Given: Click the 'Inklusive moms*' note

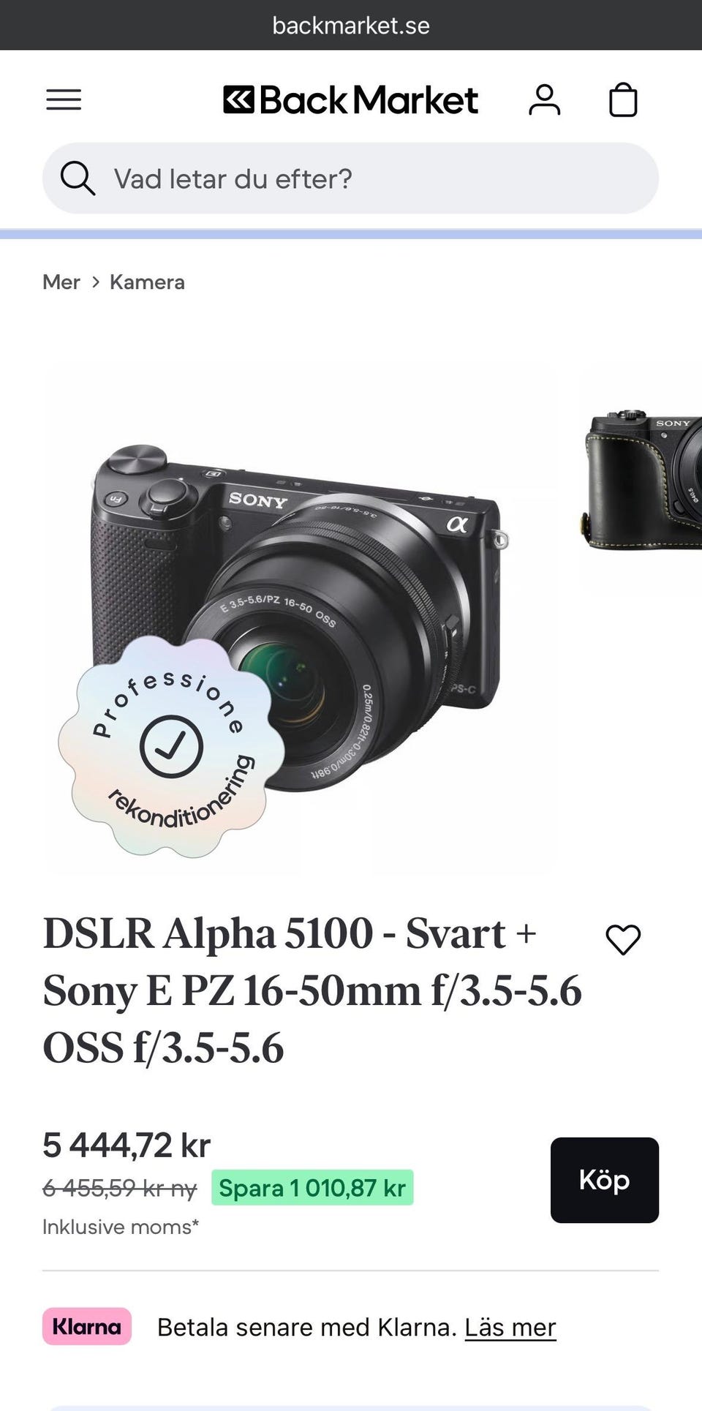Looking at the screenshot, I should pyautogui.click(x=121, y=1227).
